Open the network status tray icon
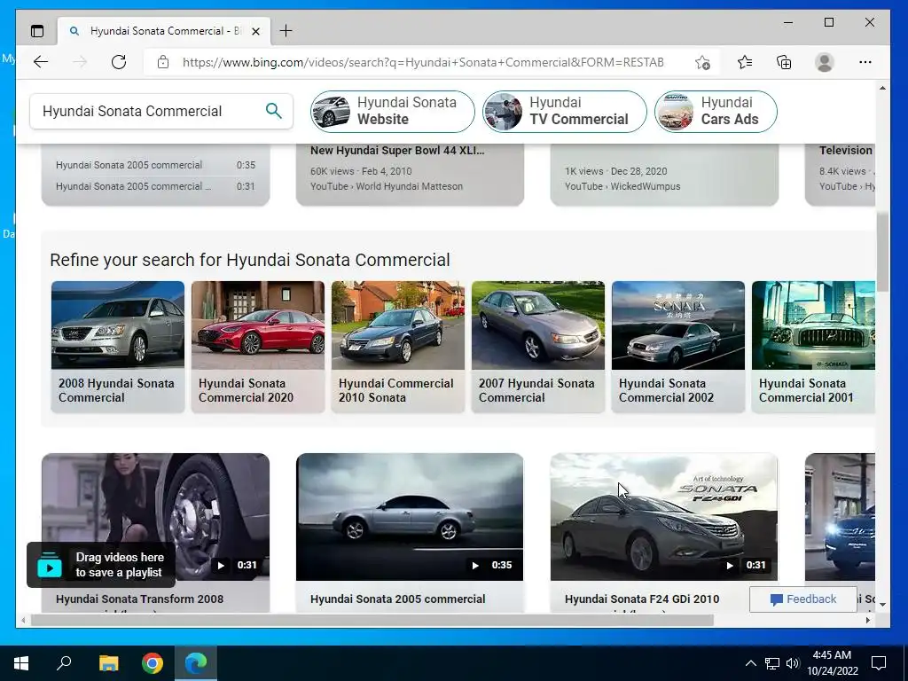The height and width of the screenshot is (681, 908). (x=772, y=663)
